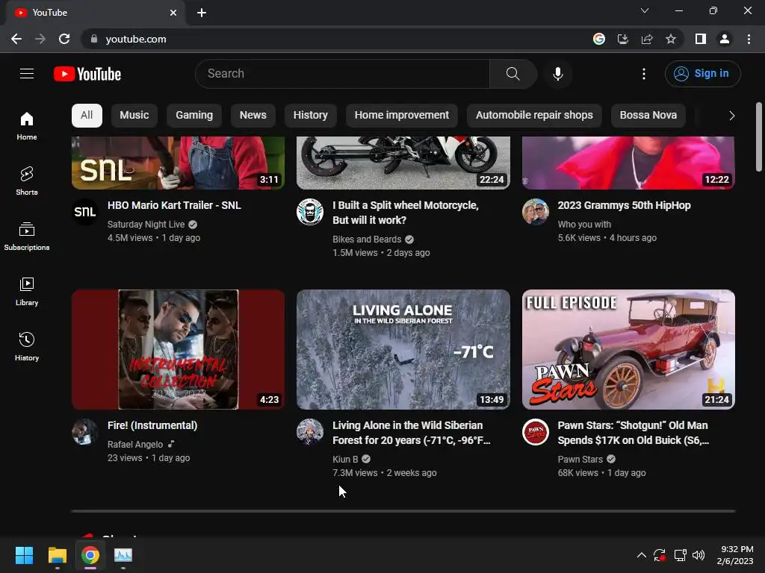Screen dimensions: 765x573
Task: Select the News filter chip
Action: [x=253, y=116]
